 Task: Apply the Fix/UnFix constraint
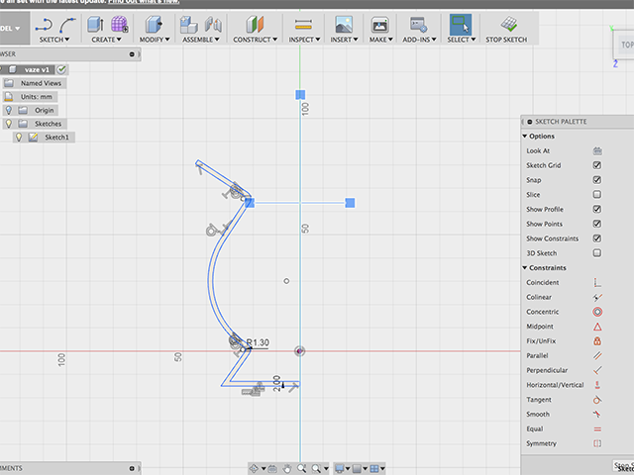pyautogui.click(x=597, y=340)
